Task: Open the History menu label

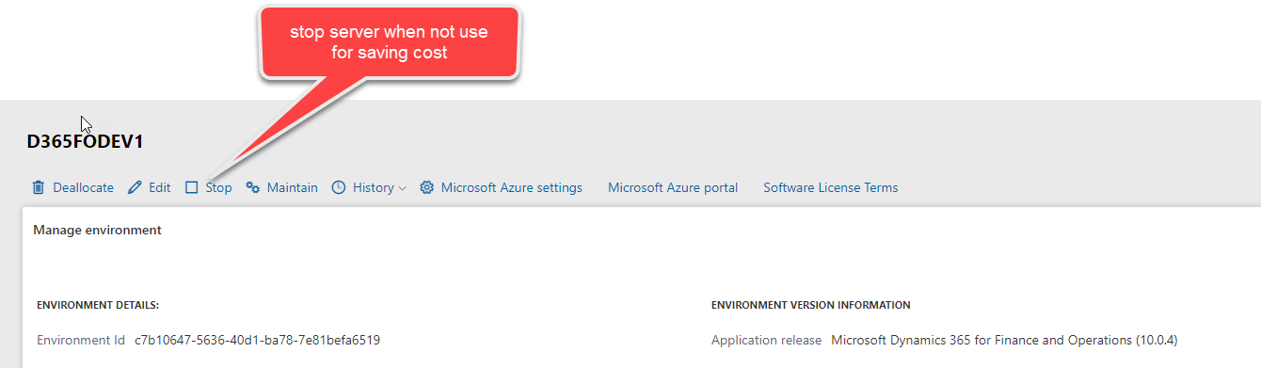Action: click(373, 187)
